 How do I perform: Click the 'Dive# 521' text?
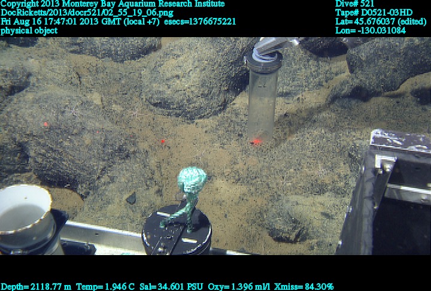click(x=354, y=4)
